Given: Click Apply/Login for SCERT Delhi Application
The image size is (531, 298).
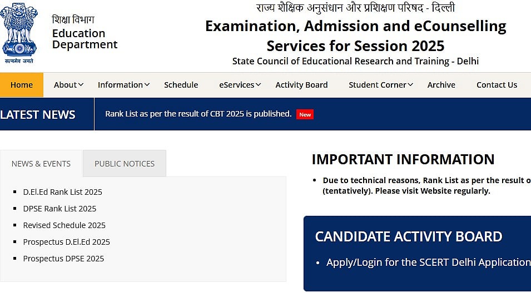Looking at the screenshot, I should (428, 262).
